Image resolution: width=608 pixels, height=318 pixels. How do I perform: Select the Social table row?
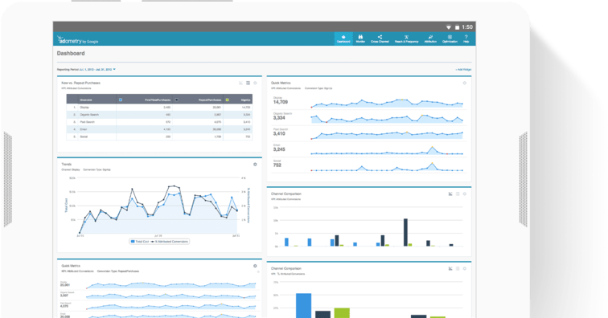click(x=159, y=137)
